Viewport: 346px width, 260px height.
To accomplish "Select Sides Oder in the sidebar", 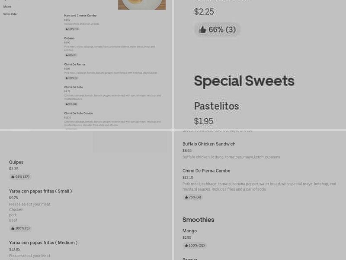I will coord(10,14).
